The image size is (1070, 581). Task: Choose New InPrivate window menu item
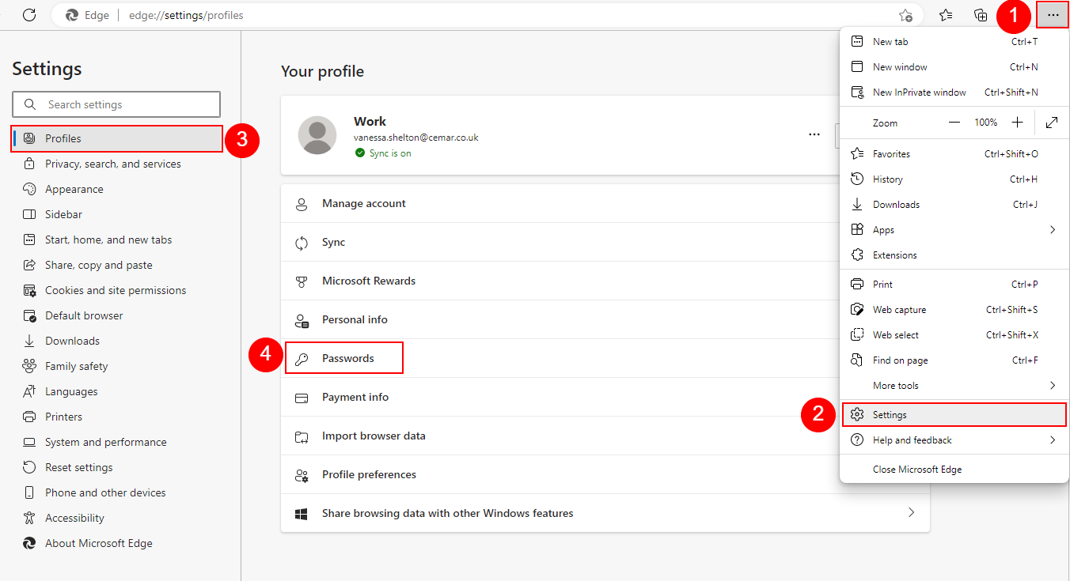pos(919,92)
